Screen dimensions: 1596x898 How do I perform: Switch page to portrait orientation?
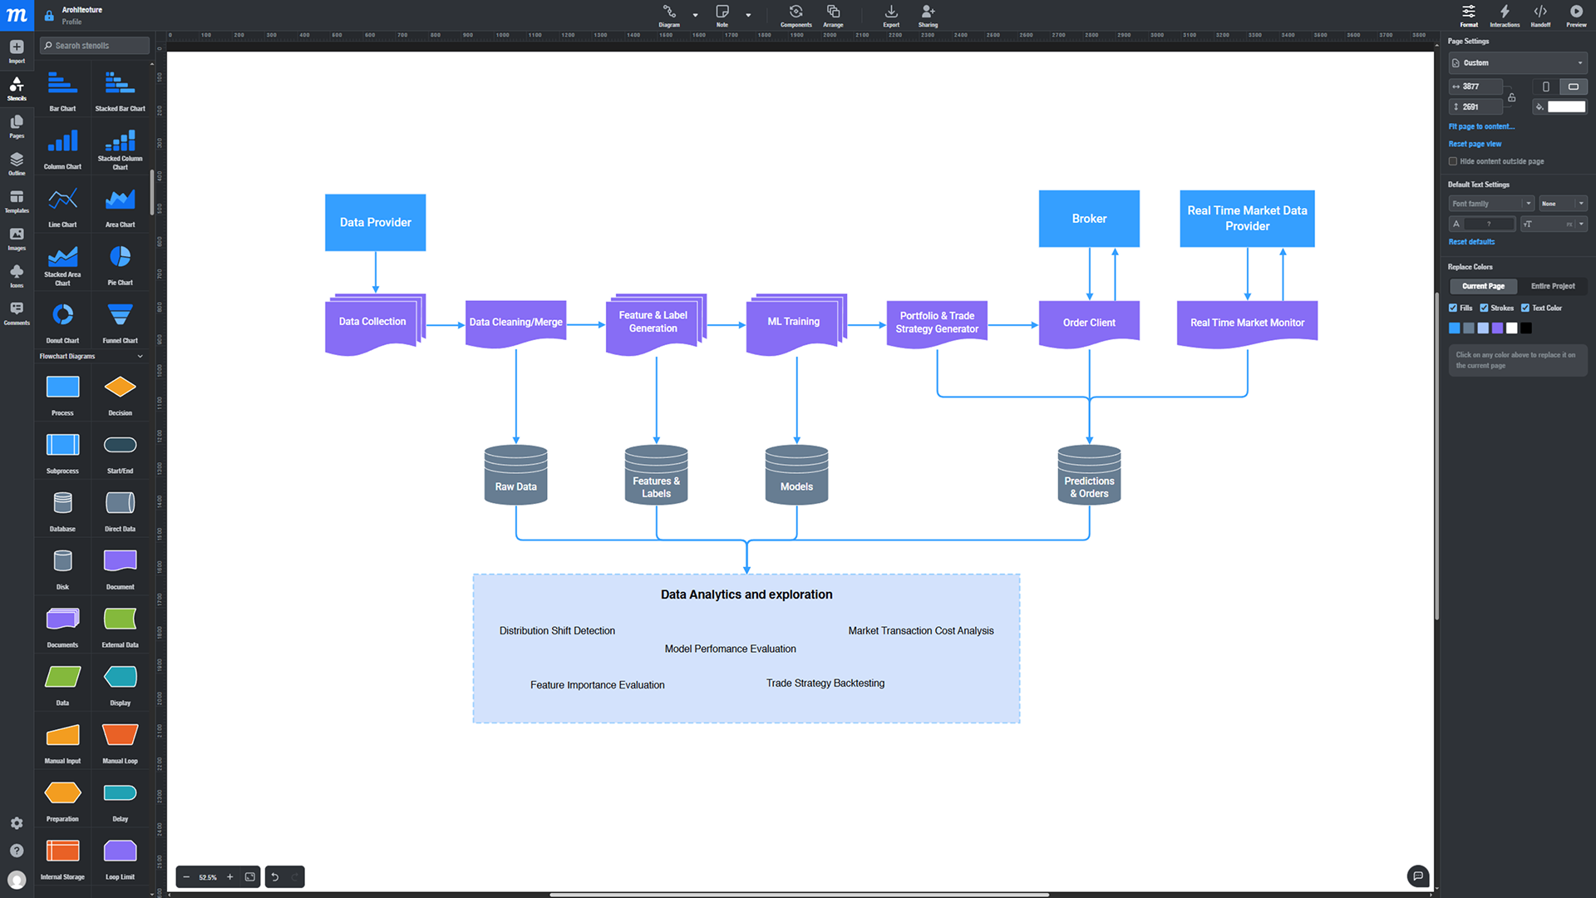click(1545, 86)
